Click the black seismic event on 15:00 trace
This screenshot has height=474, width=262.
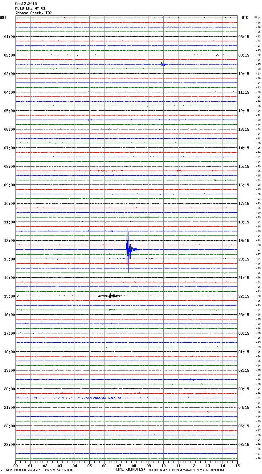click(x=110, y=296)
